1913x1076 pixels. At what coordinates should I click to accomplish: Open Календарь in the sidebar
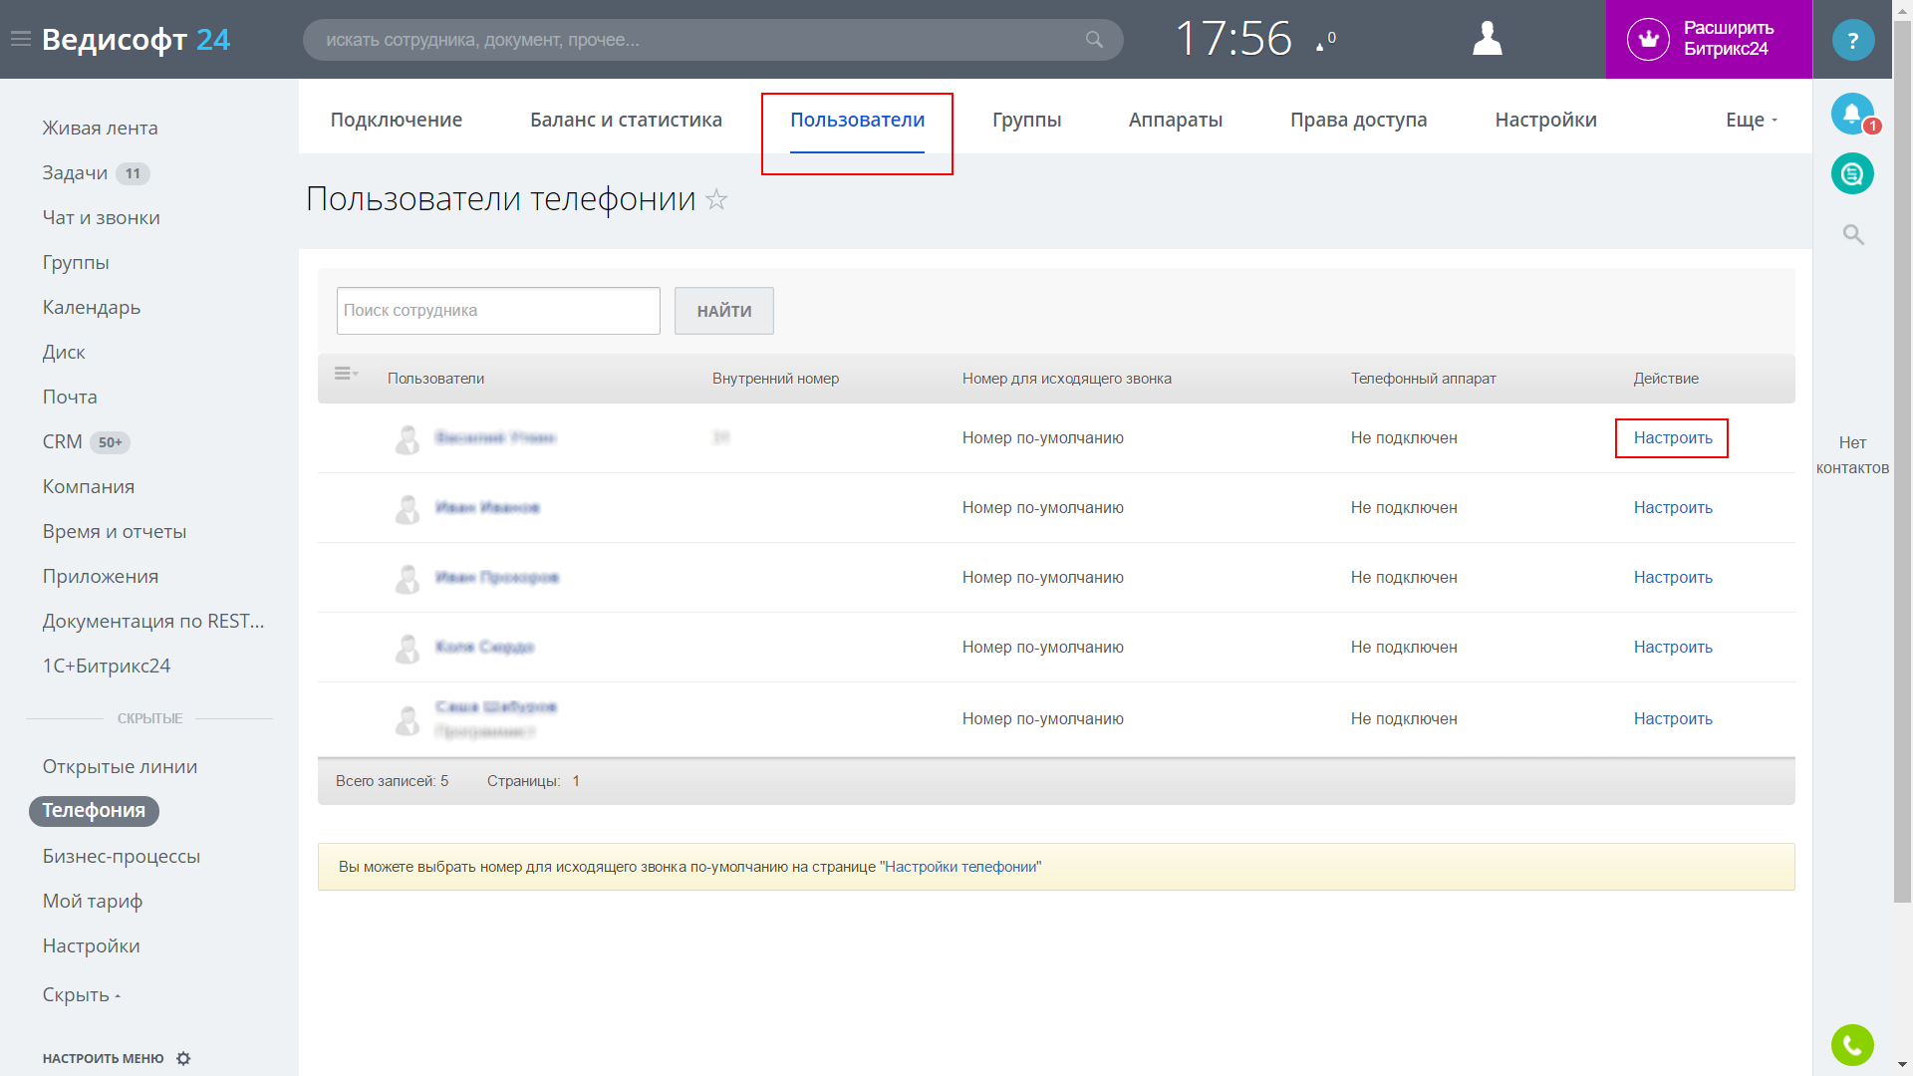[x=91, y=307]
